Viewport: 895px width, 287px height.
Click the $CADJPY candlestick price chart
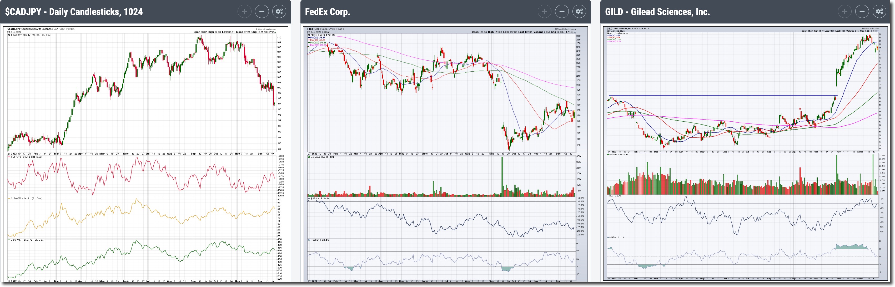point(139,92)
